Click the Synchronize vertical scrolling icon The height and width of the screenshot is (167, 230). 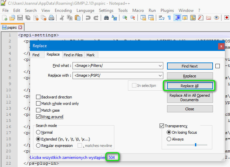click(143, 18)
